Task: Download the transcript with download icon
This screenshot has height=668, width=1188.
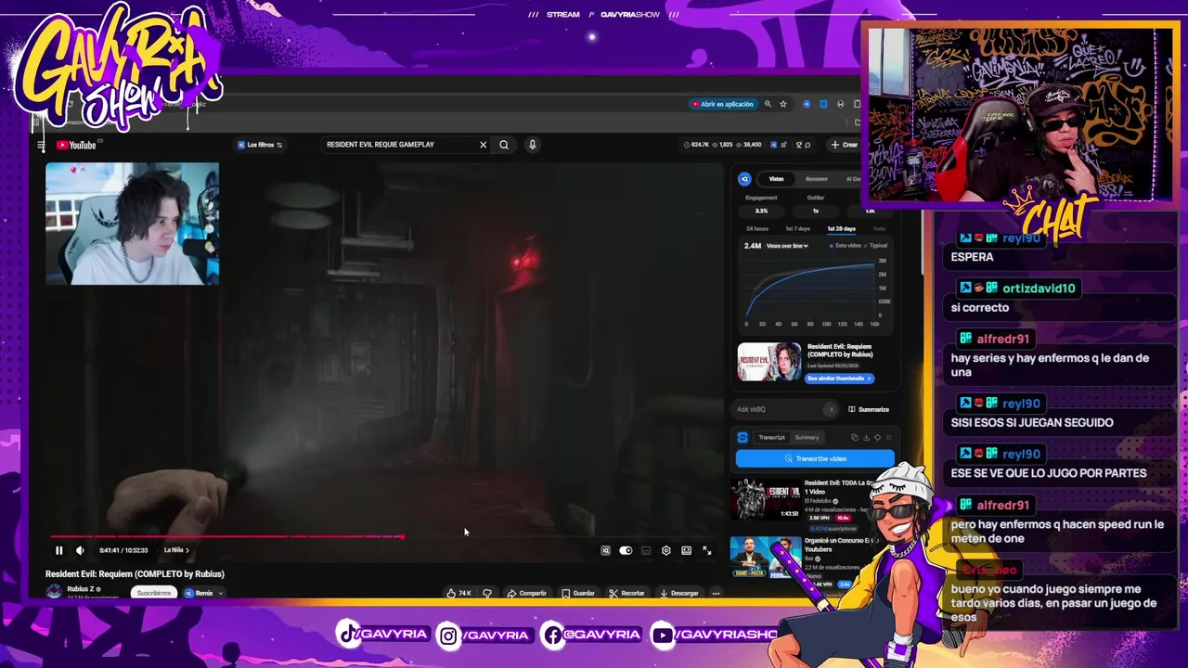Action: tap(866, 438)
